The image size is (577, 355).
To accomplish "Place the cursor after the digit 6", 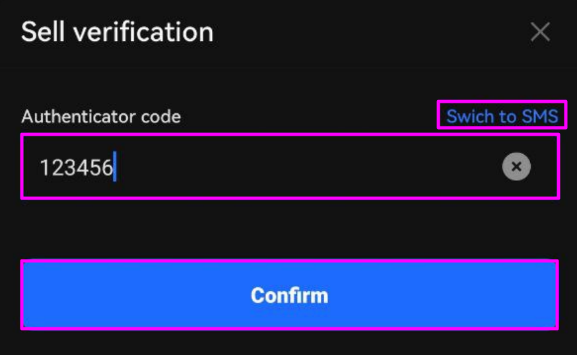I will 114,167.
